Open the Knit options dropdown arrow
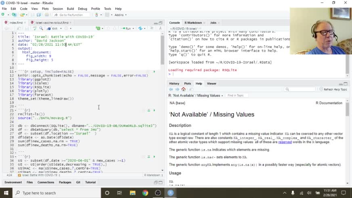352x198 pixels. click(x=61, y=29)
